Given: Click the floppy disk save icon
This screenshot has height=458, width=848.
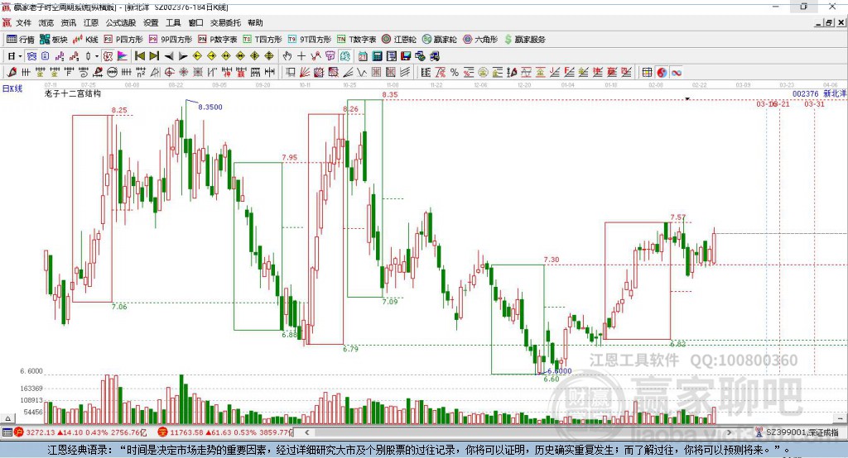Looking at the screenshot, I should tap(406, 56).
